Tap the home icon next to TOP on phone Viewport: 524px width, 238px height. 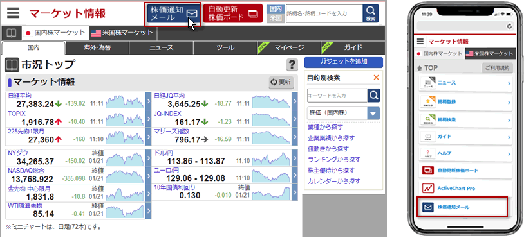click(x=420, y=68)
